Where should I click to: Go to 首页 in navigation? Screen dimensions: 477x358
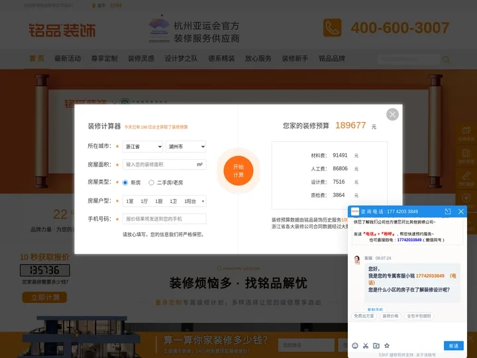pyautogui.click(x=37, y=58)
